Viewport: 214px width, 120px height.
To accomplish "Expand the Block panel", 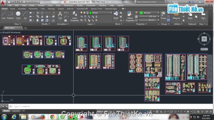I will point(118,24).
